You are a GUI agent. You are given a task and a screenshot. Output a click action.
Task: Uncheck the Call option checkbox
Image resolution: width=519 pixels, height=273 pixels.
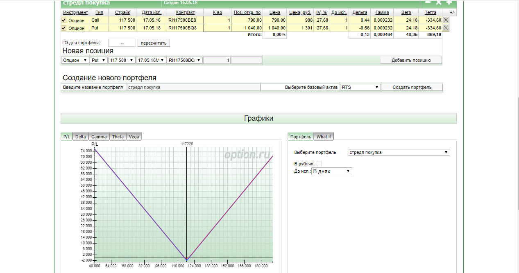click(63, 20)
